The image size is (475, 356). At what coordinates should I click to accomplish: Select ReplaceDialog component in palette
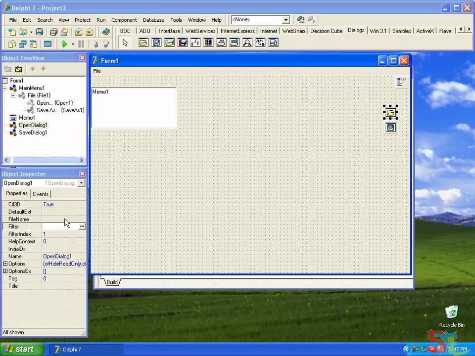[260, 43]
